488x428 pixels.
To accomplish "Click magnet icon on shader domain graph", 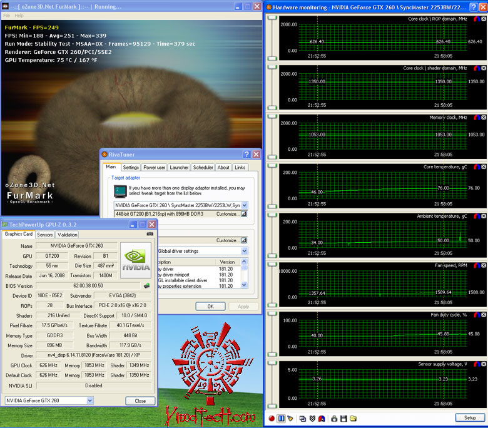I will [x=477, y=68].
